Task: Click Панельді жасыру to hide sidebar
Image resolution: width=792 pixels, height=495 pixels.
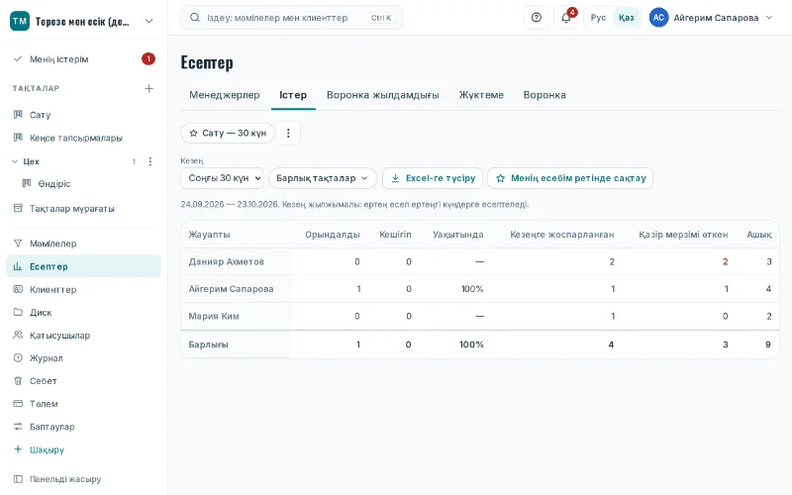Action: pos(84,479)
